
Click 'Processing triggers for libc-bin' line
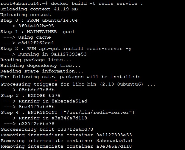(x=78, y=84)
